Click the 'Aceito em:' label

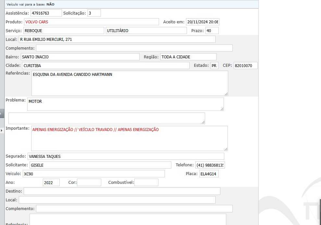[174, 22]
